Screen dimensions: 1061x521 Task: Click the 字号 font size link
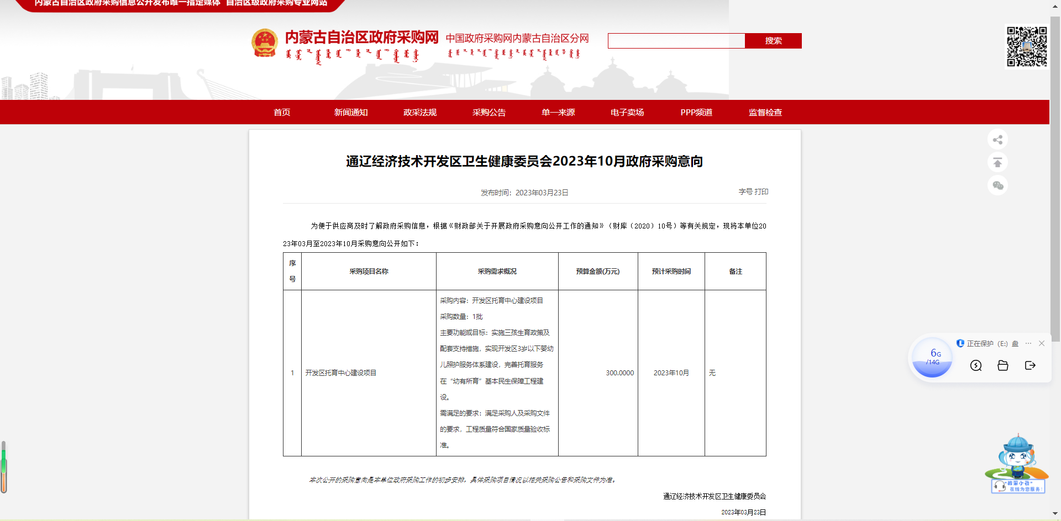[745, 192]
